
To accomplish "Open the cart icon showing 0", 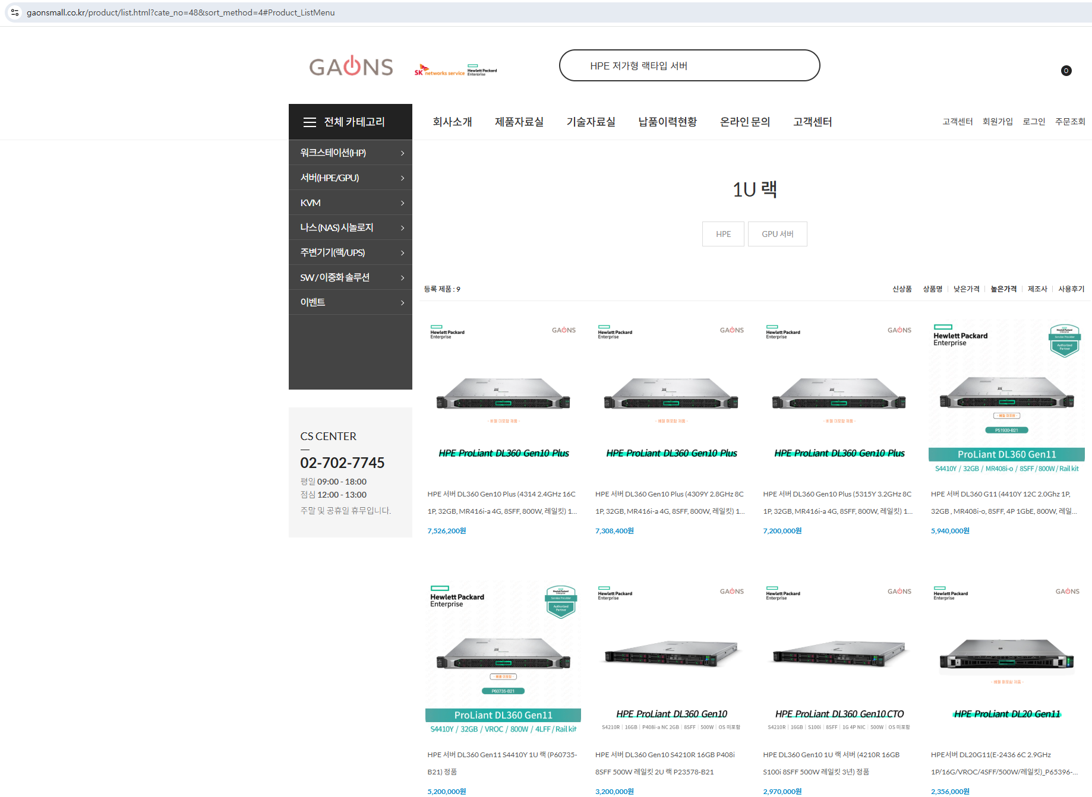I will (x=1066, y=71).
